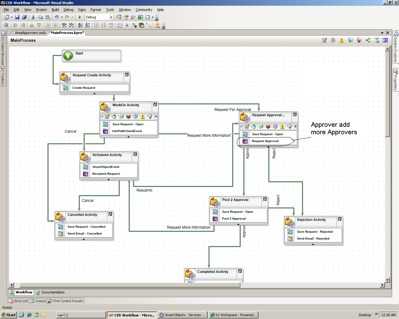Collapse the Rejection Activity bottom arrow
The width and height of the screenshot is (399, 319).
(313, 245)
